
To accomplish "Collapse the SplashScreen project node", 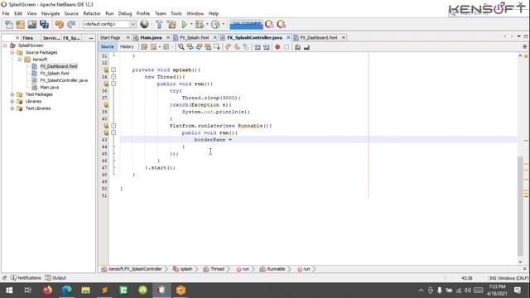I will click(x=5, y=46).
